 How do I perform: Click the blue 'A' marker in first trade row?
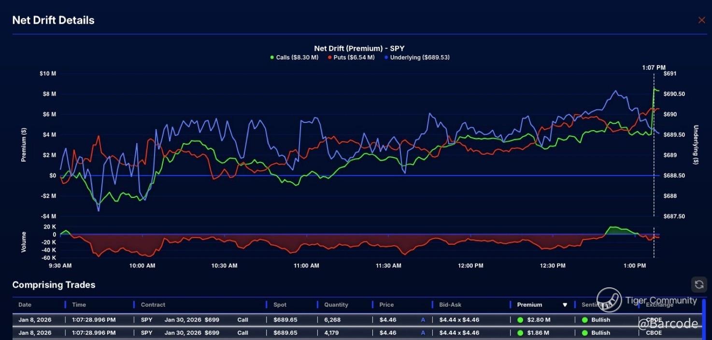[x=423, y=320]
